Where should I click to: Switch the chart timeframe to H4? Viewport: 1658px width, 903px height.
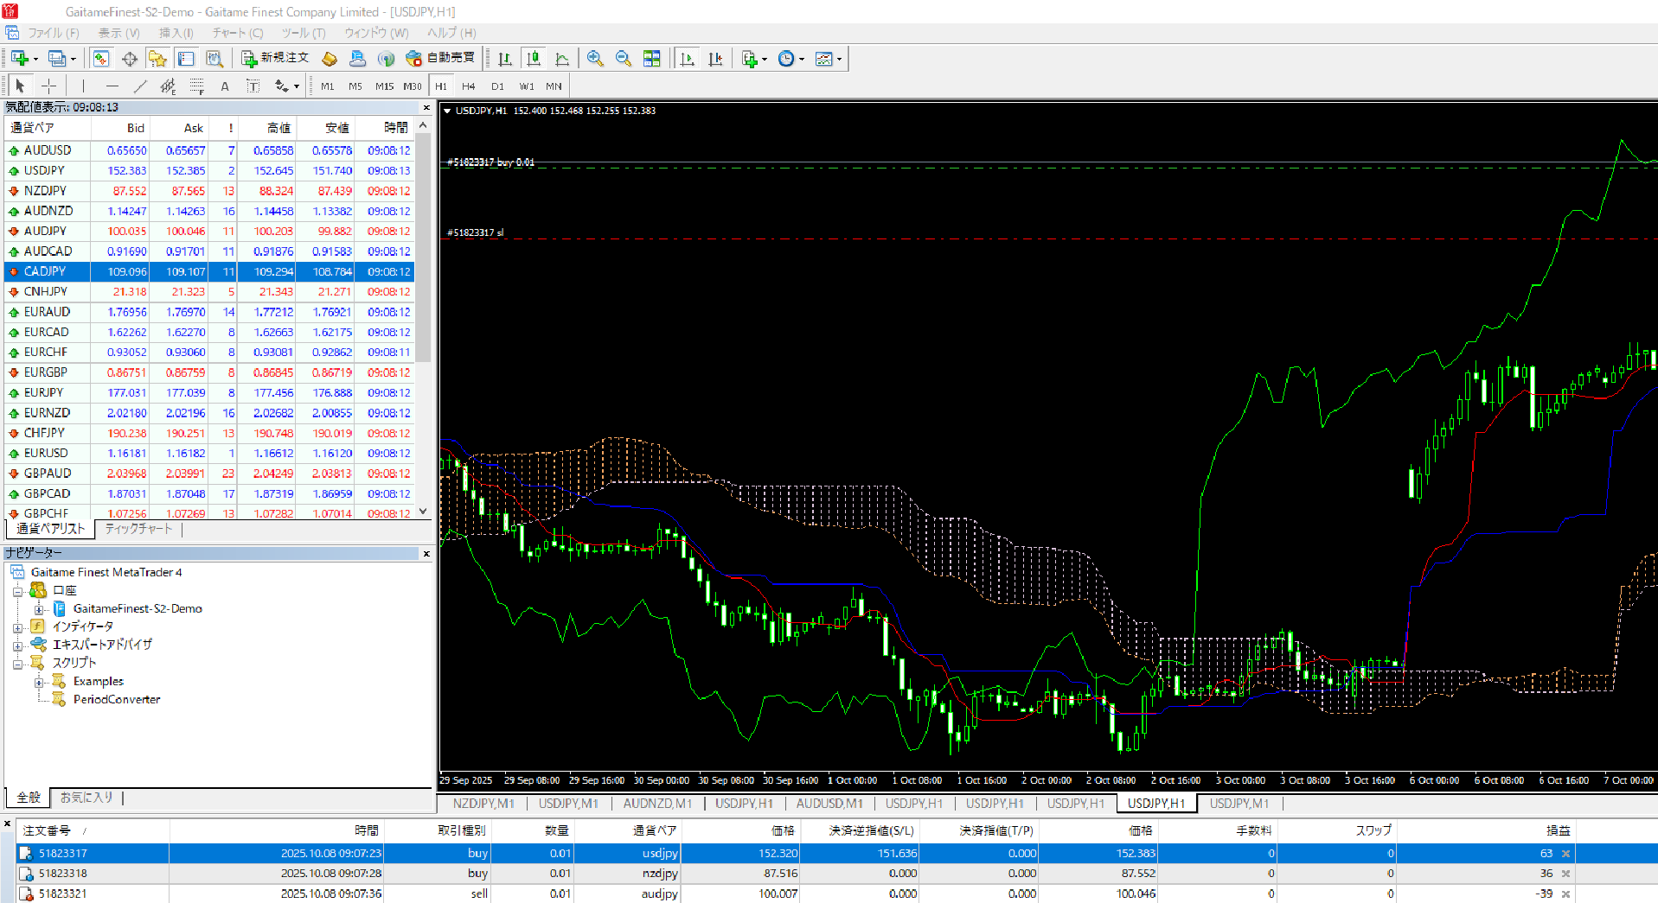coord(468,86)
